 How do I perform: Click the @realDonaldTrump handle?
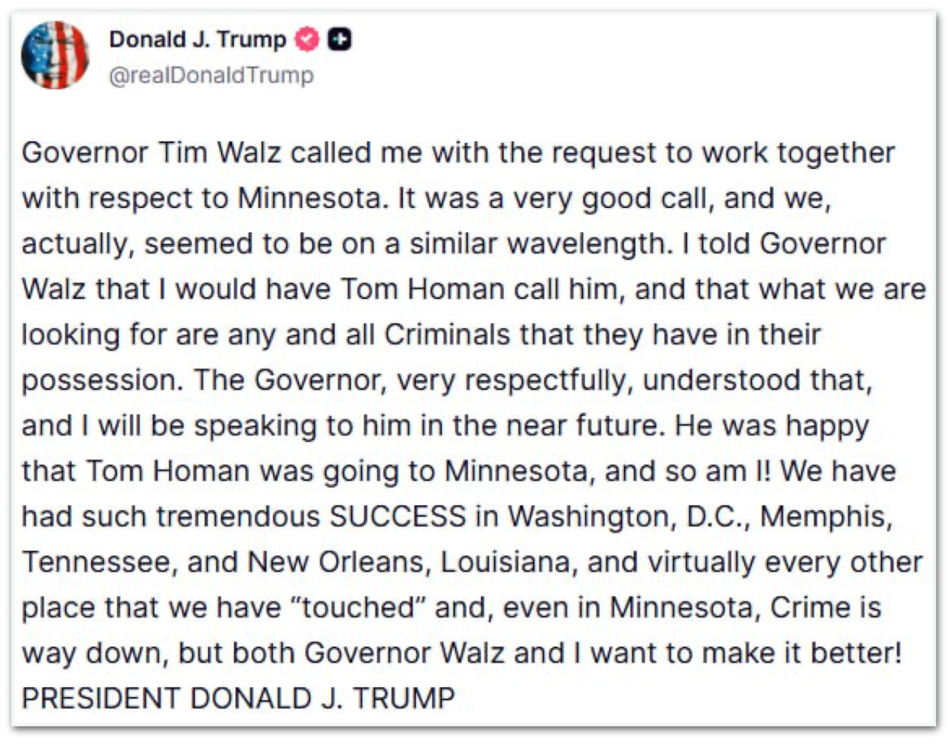[212, 75]
